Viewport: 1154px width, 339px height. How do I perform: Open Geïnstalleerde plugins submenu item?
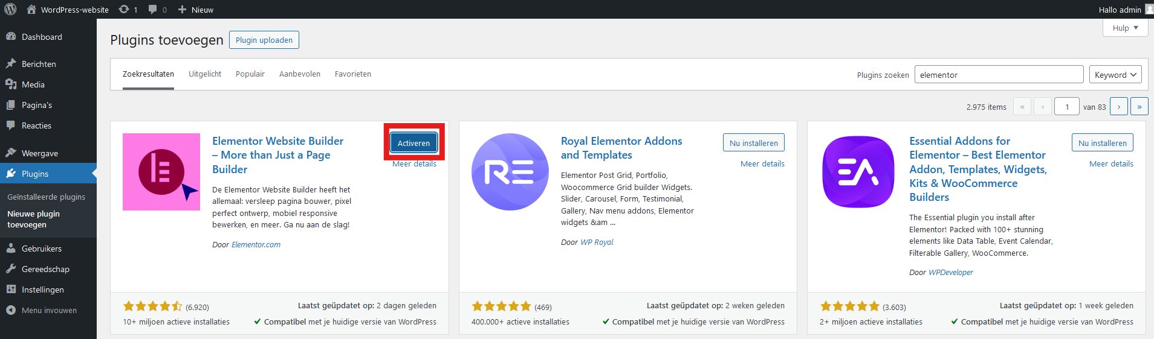(x=46, y=197)
